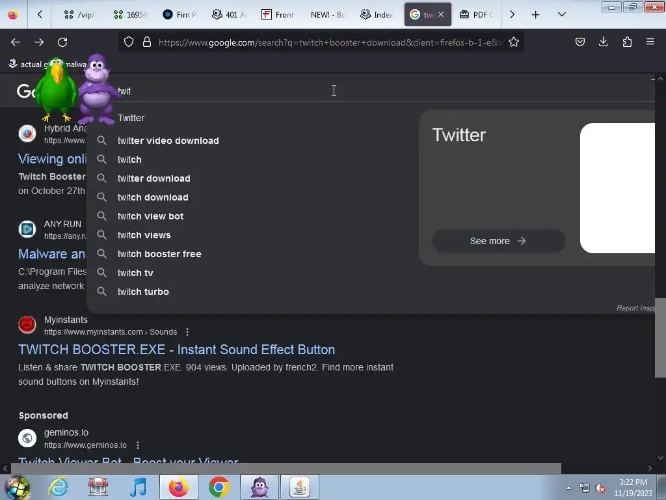Select suggestion 'twitch turbo'
This screenshot has width=666, height=500.
pos(143,292)
